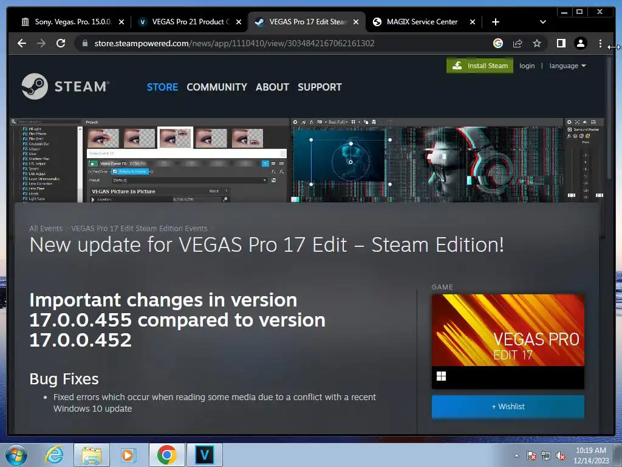Click the 'Bug Fixes' subheading
Viewport: 622px width, 467px height.
64,379
